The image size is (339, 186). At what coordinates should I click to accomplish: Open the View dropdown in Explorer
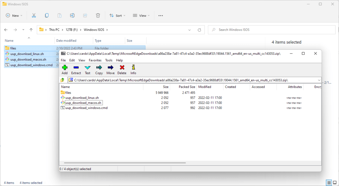(141, 15)
